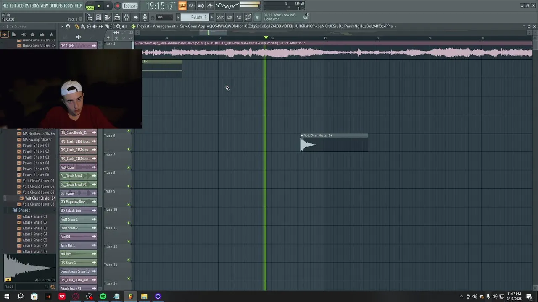Open Spotify from the taskbar
Image resolution: width=538 pixels, height=302 pixels.
(103, 297)
